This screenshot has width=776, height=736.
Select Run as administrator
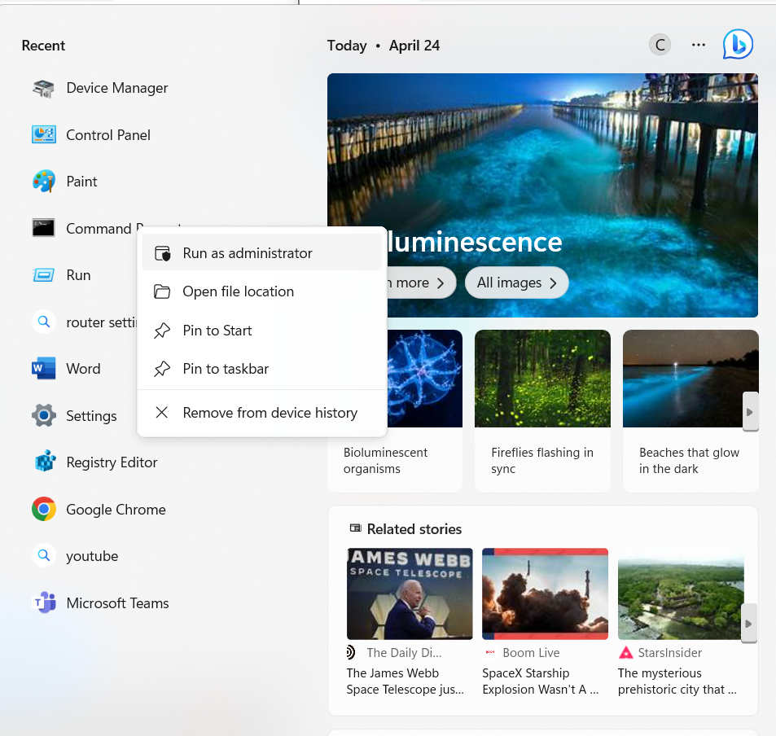click(247, 253)
